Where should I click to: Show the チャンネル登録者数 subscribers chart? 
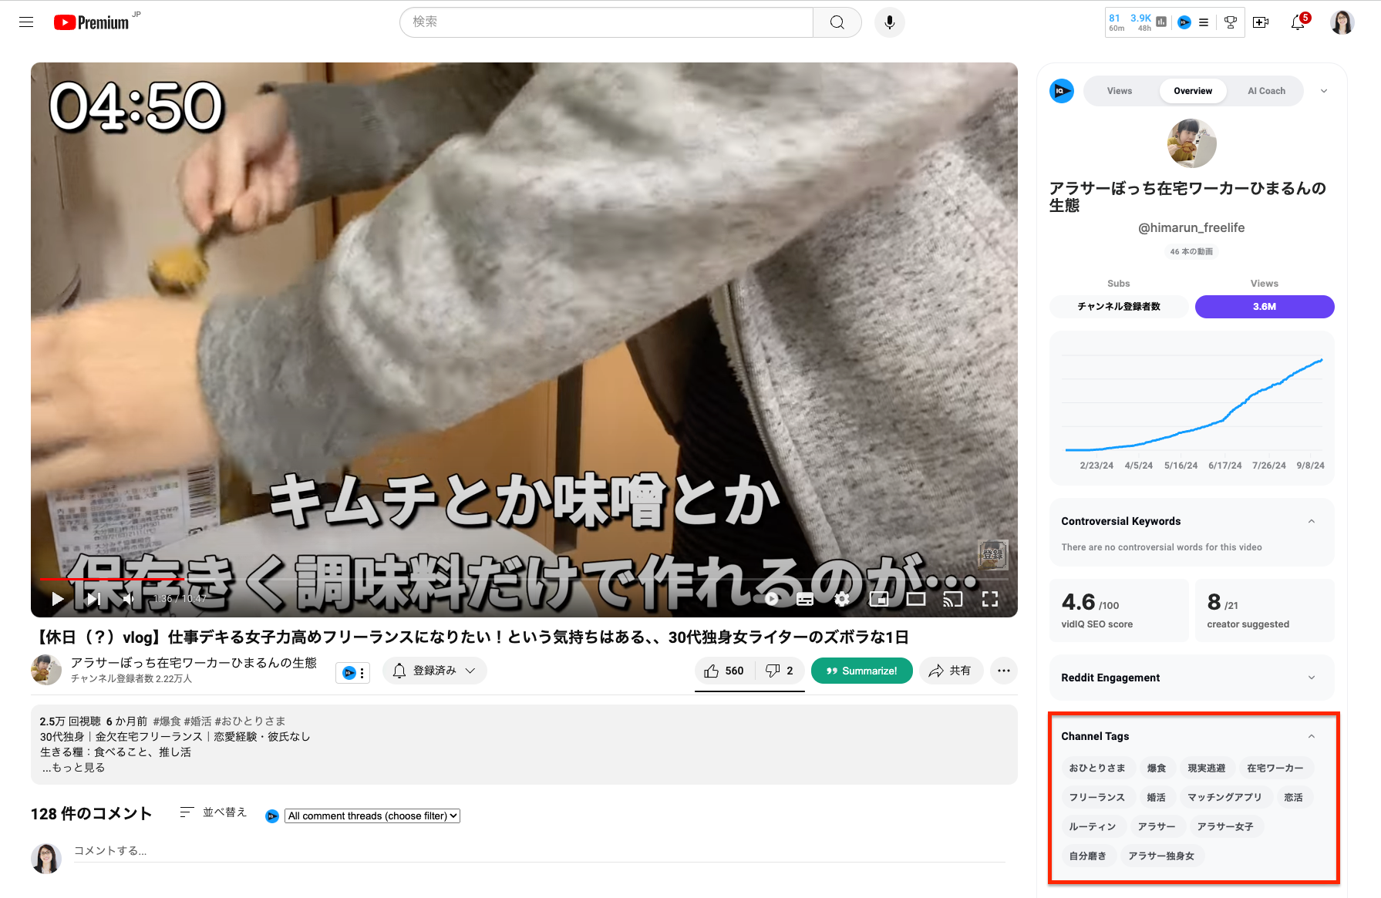coord(1119,307)
